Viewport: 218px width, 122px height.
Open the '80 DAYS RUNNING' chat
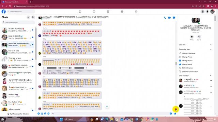click(18, 30)
